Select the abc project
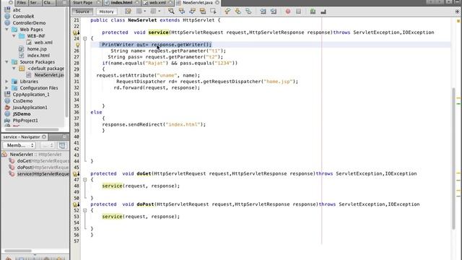The height and width of the screenshot is (260, 462). [x=17, y=10]
